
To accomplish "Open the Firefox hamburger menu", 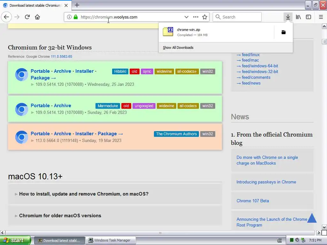I will click(321, 17).
